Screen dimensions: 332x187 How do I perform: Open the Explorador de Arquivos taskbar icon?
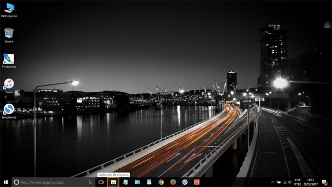[113, 182]
